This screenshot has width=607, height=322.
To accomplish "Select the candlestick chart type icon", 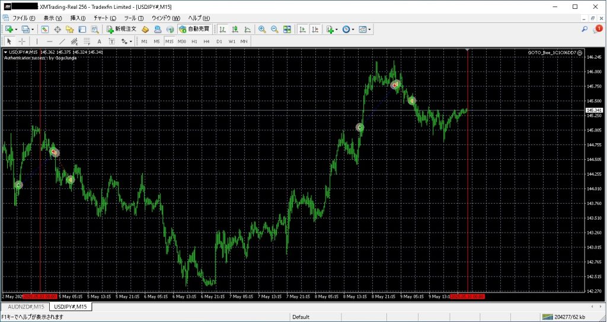I will pos(235,29).
